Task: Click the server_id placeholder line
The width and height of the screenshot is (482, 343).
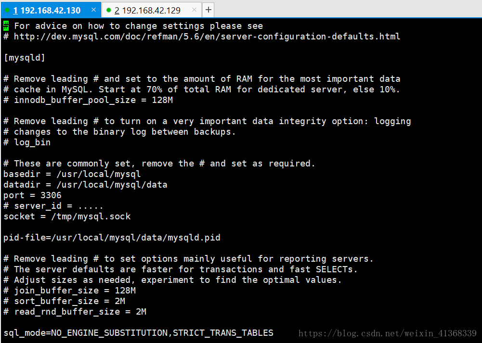Action: pyautogui.click(x=53, y=206)
